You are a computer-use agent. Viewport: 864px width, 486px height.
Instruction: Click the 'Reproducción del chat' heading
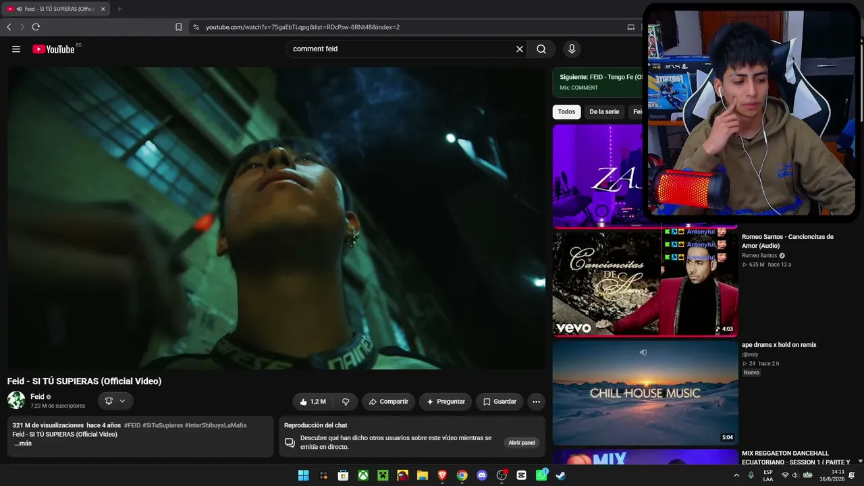coord(316,425)
